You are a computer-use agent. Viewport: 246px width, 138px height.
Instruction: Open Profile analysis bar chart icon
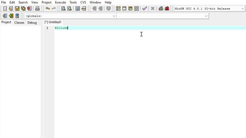pyautogui.click(x=161, y=8)
